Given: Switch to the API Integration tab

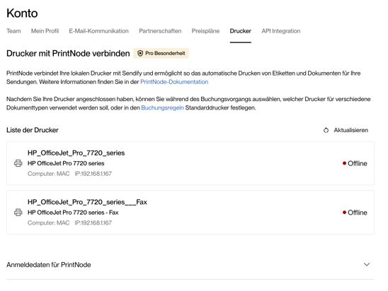Looking at the screenshot, I should [281, 31].
